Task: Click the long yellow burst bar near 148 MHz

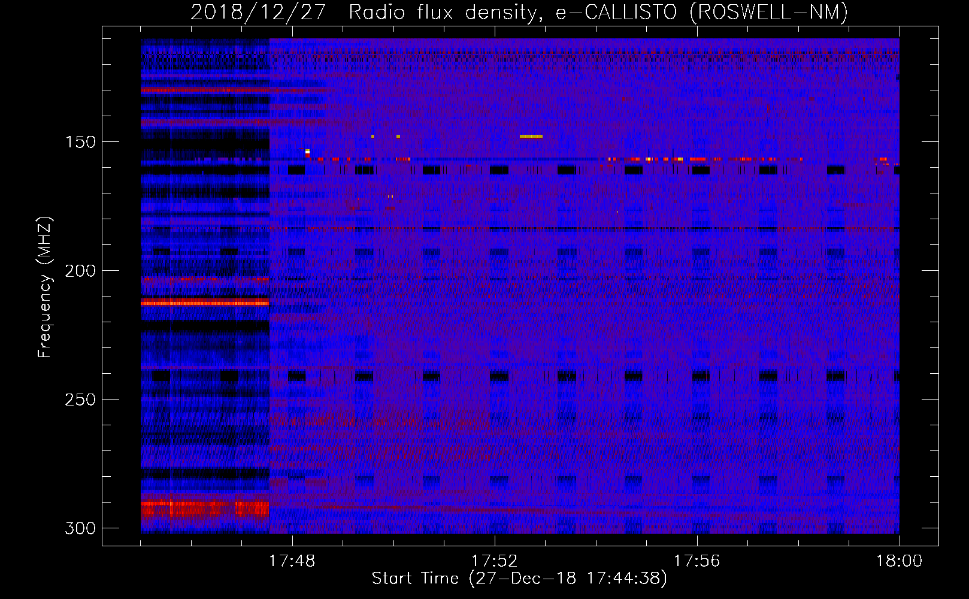Action: tap(531, 137)
